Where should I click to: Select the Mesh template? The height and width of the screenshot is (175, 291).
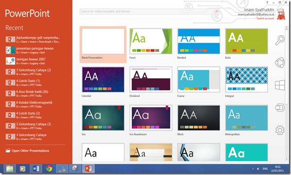[x=199, y=118]
